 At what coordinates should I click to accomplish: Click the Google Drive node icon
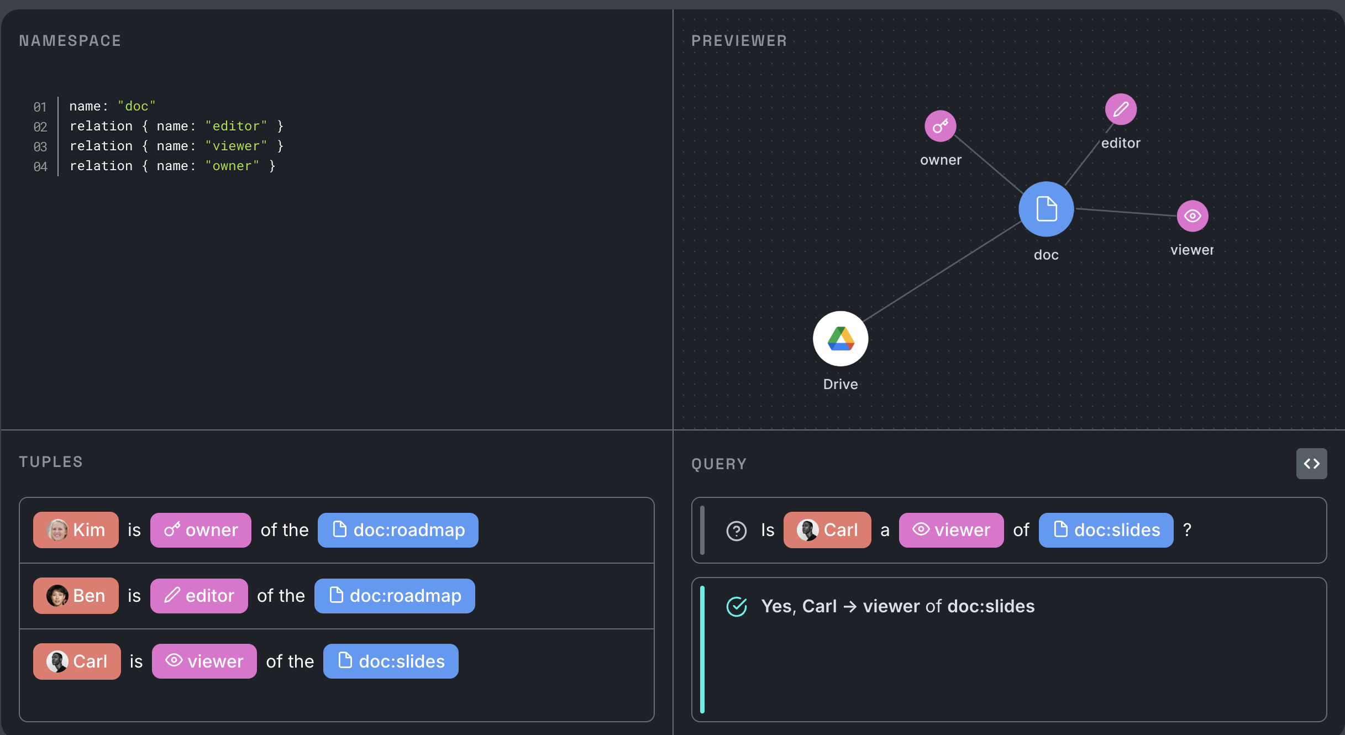[840, 339]
